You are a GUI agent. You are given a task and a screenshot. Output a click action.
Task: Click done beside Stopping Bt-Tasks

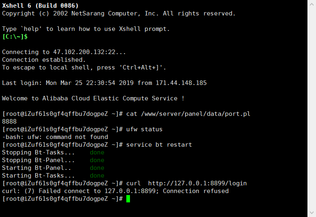[97, 152]
